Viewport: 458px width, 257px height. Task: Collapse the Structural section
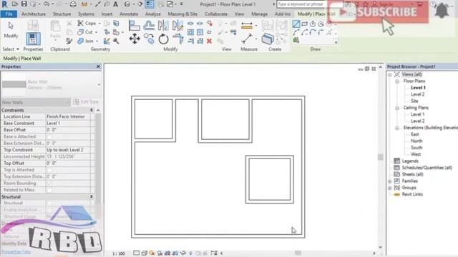[91, 197]
